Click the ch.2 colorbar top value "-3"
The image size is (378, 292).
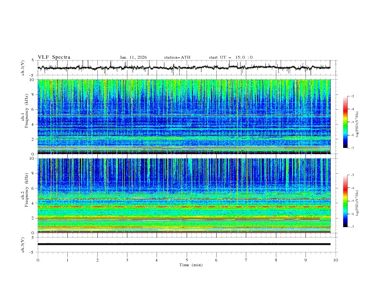[352, 175]
